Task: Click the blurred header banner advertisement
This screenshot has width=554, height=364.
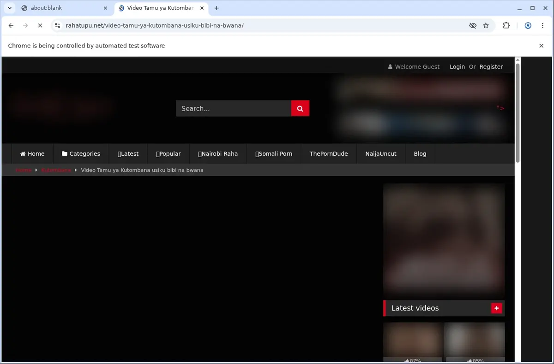Action: coord(421,107)
